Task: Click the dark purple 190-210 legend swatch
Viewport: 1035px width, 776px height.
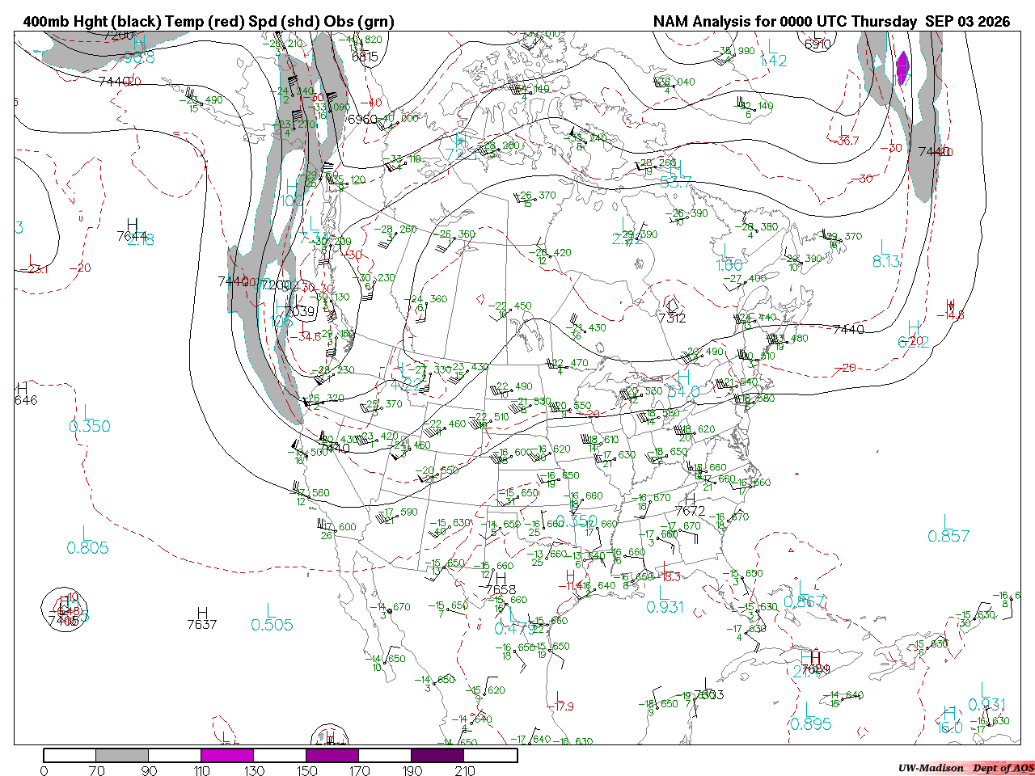Action: 437,756
